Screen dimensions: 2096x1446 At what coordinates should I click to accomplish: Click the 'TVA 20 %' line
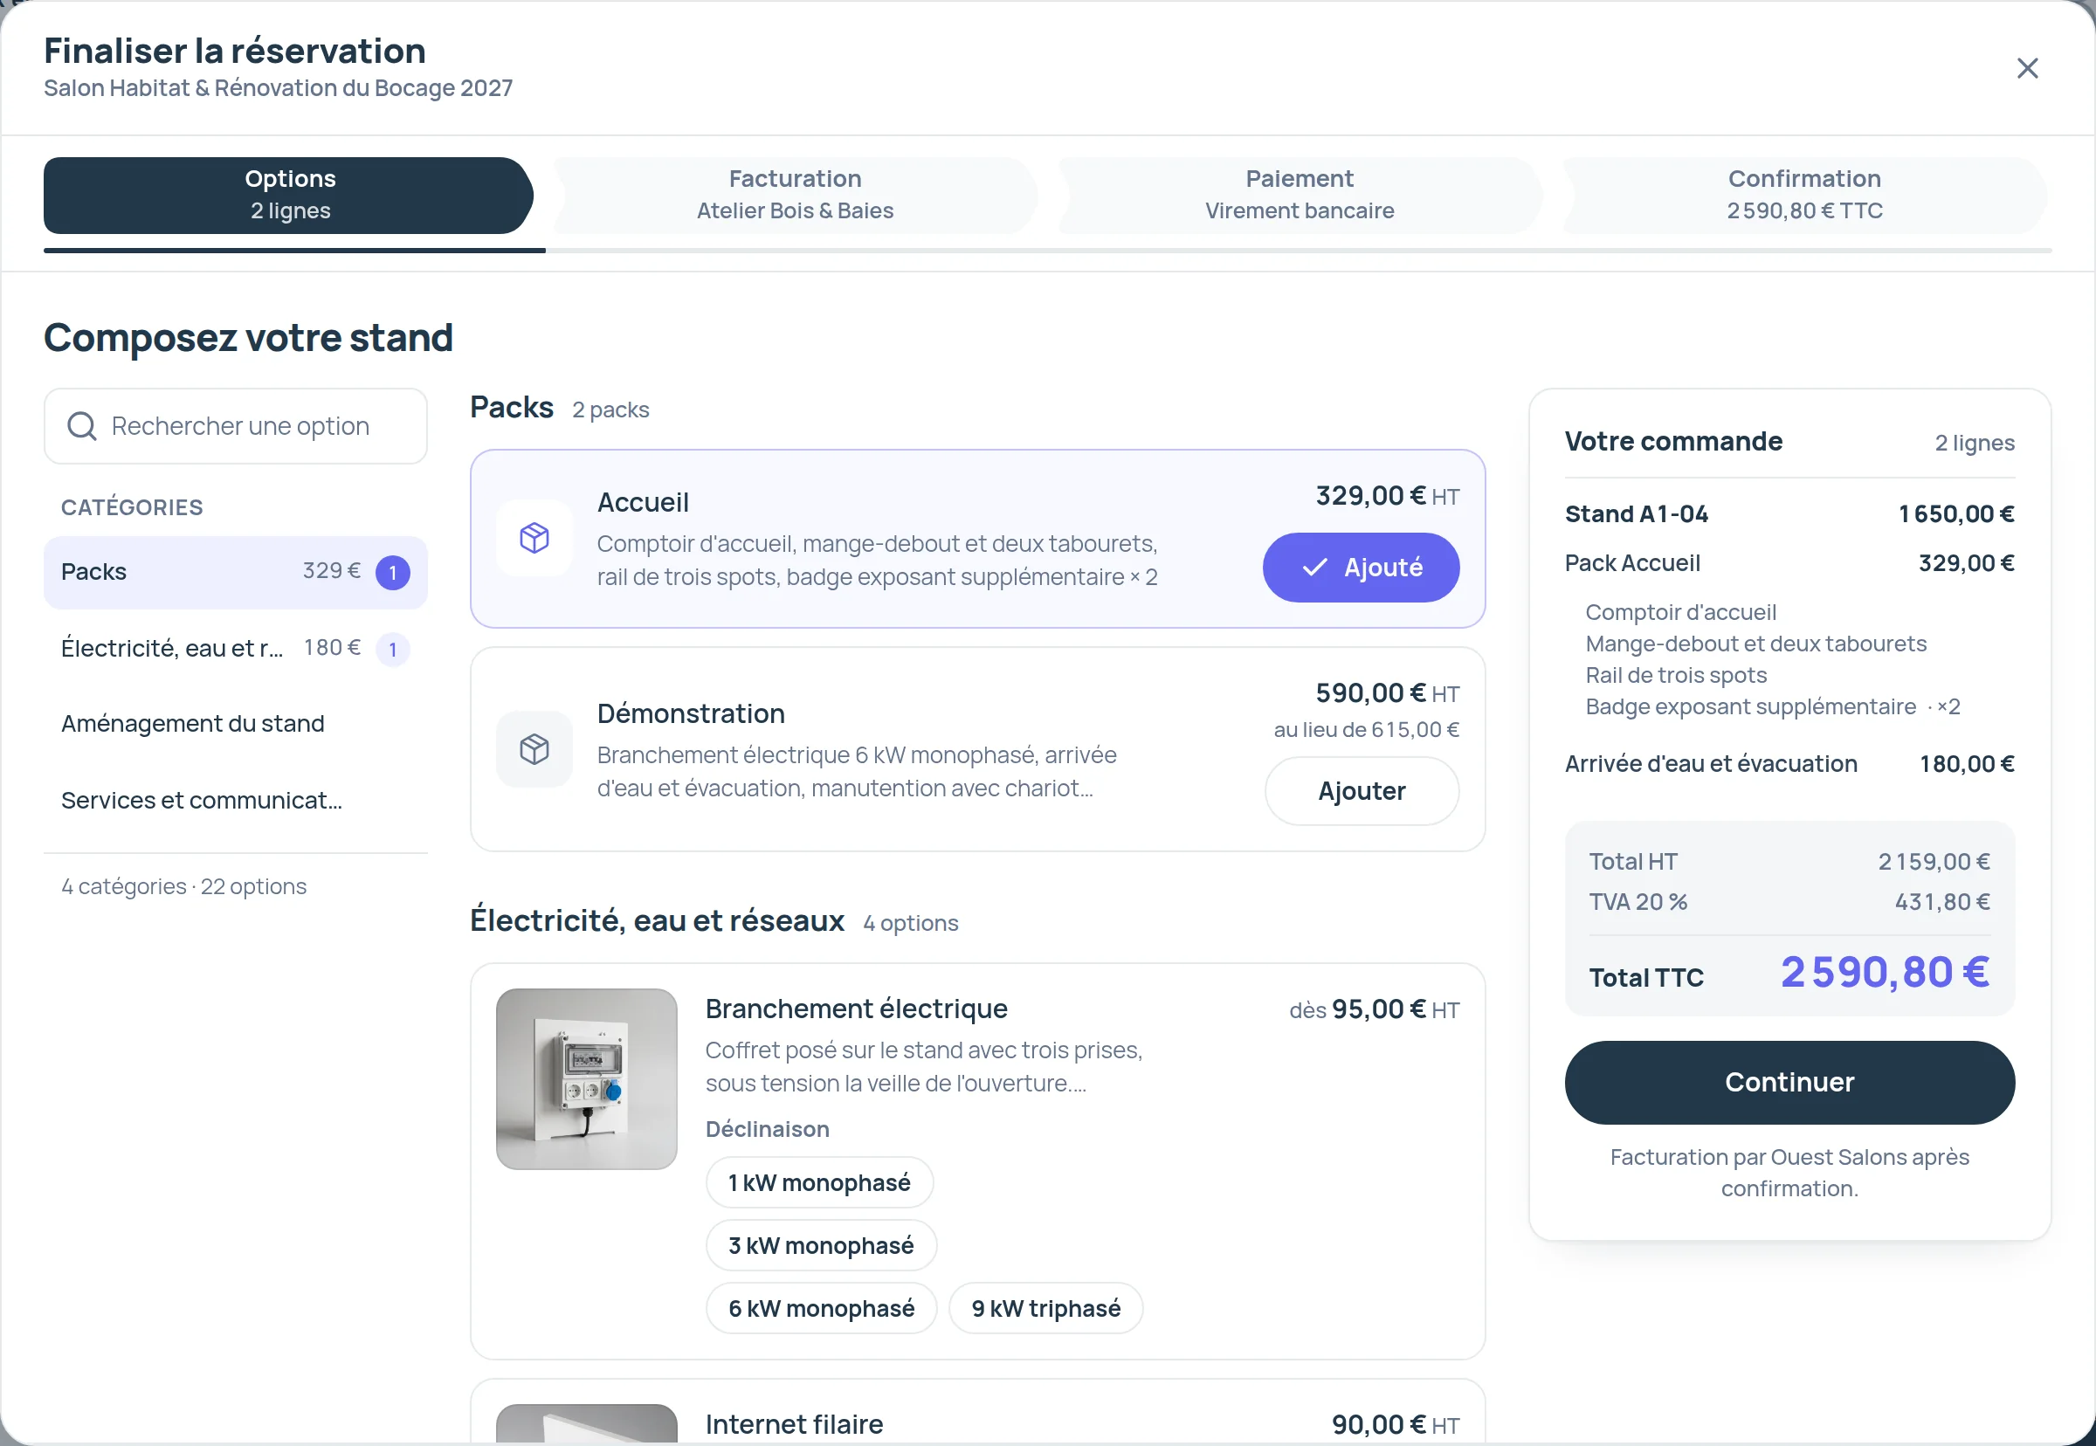click(1789, 902)
